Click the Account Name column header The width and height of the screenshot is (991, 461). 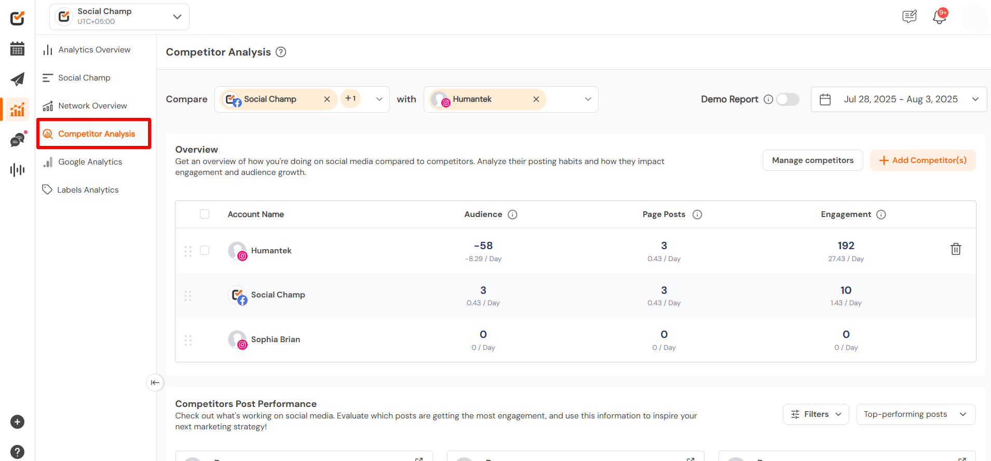pos(255,214)
